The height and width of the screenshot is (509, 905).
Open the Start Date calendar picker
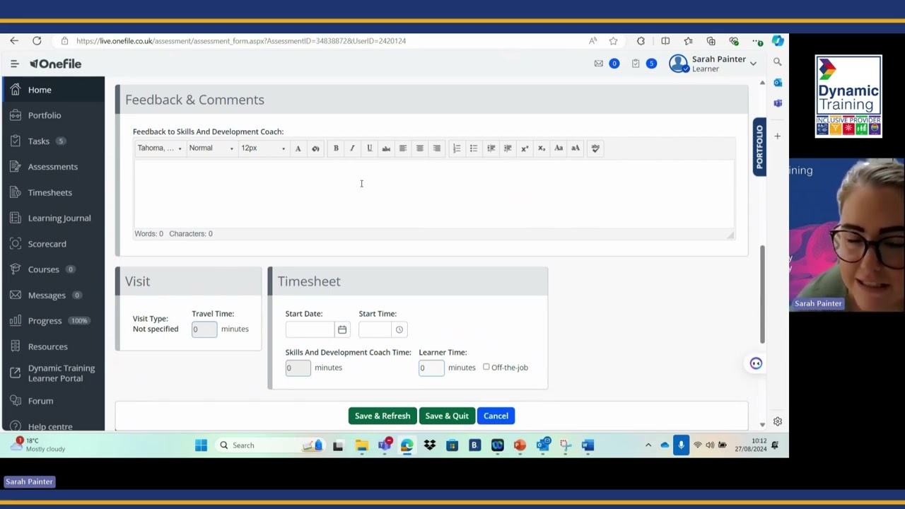(x=342, y=329)
